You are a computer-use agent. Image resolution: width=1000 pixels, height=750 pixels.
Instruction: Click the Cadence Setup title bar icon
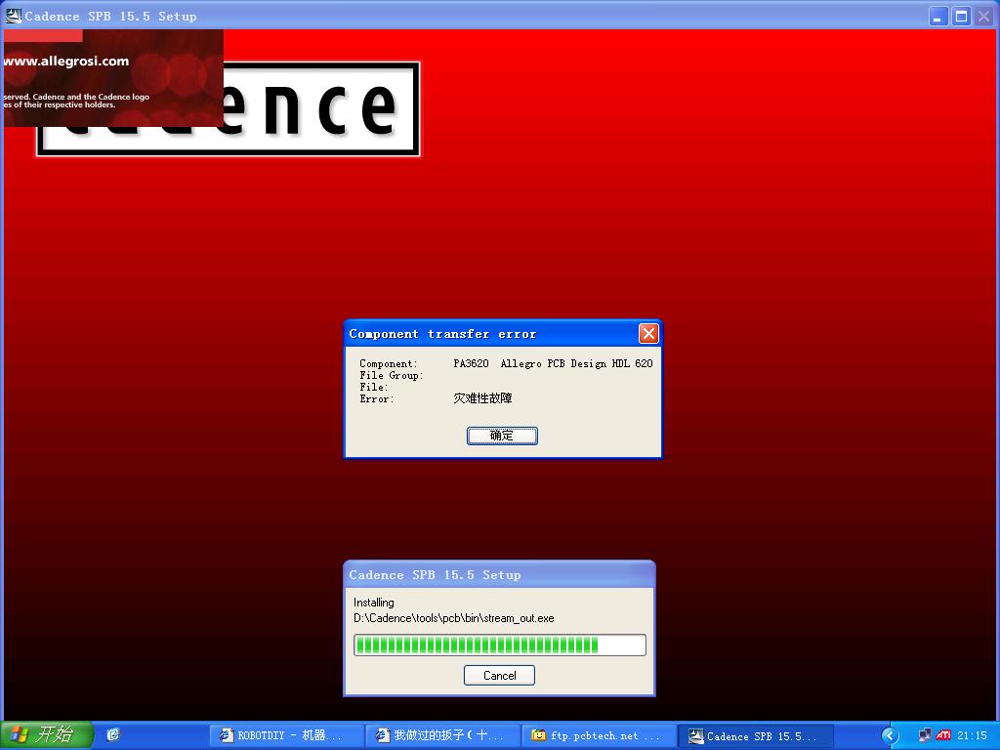[x=14, y=16]
